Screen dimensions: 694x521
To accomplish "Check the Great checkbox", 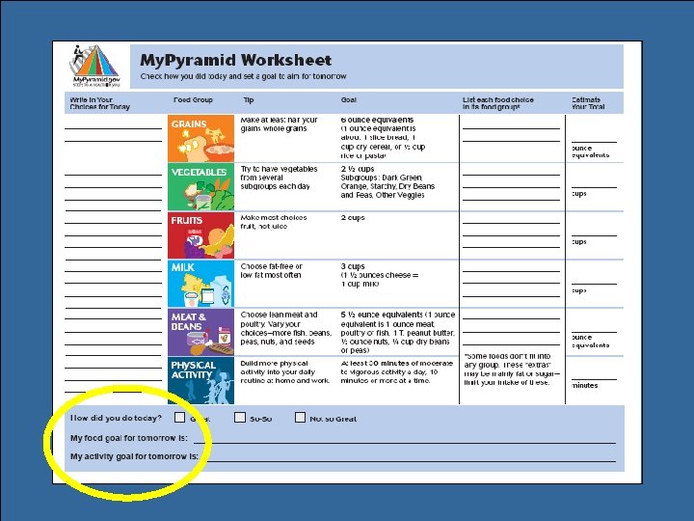I will [x=179, y=418].
